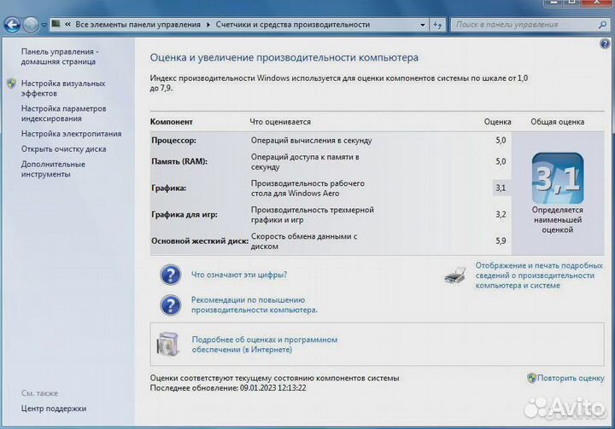Click the 'Память (RAM):' row label
615x429 pixels.
pyautogui.click(x=179, y=161)
